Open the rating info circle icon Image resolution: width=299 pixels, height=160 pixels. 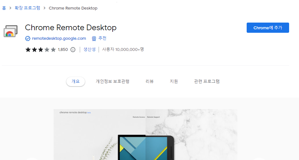tap(73, 50)
